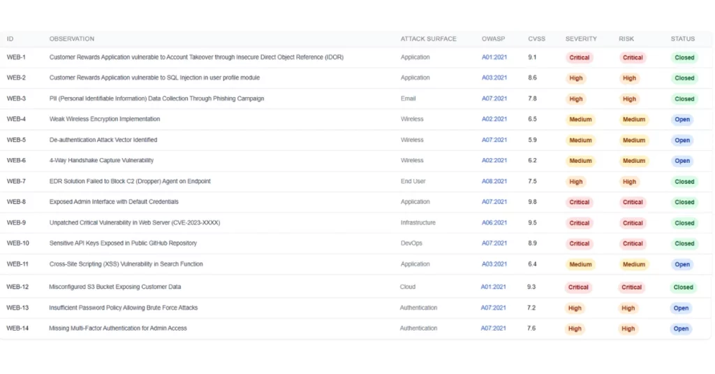Select the Misconfigured S3 Bucket observation

tap(115, 287)
